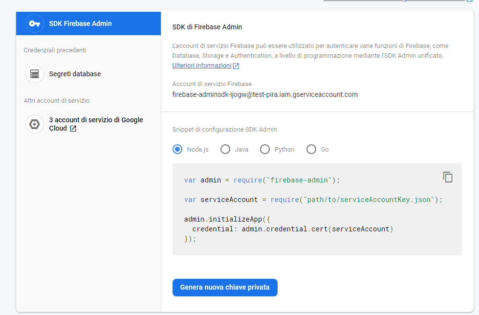Click the key icon beside SDK Firebase Admin
479x315 pixels.
35,23
